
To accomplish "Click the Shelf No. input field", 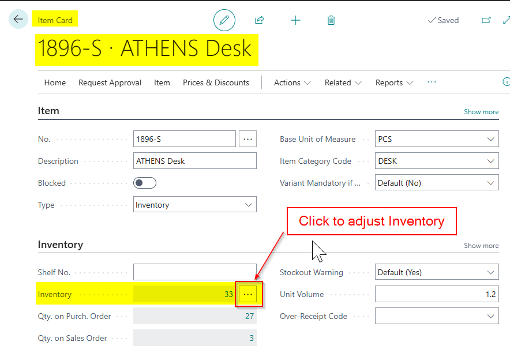I will 194,272.
